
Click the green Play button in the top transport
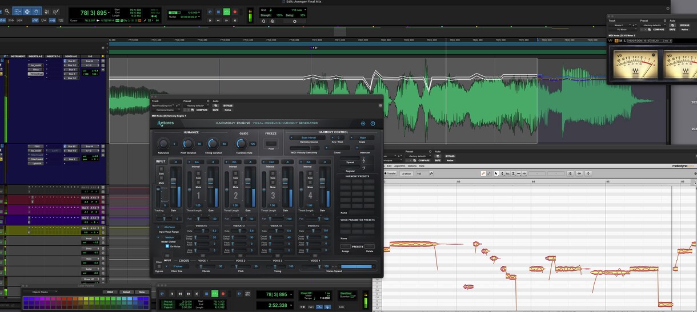226,12
